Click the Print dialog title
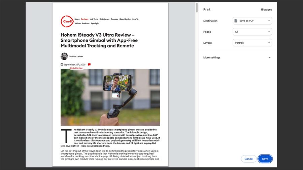Screen dimensions: 303x170 click(x=207, y=9)
